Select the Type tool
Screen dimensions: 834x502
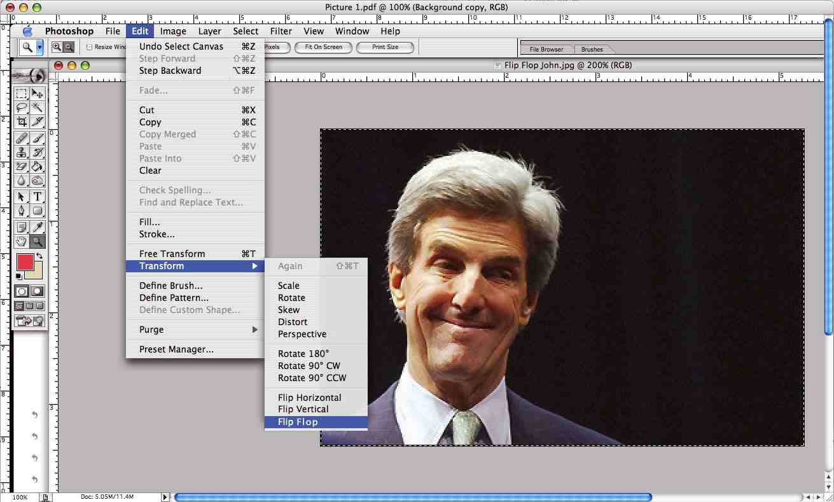point(38,197)
